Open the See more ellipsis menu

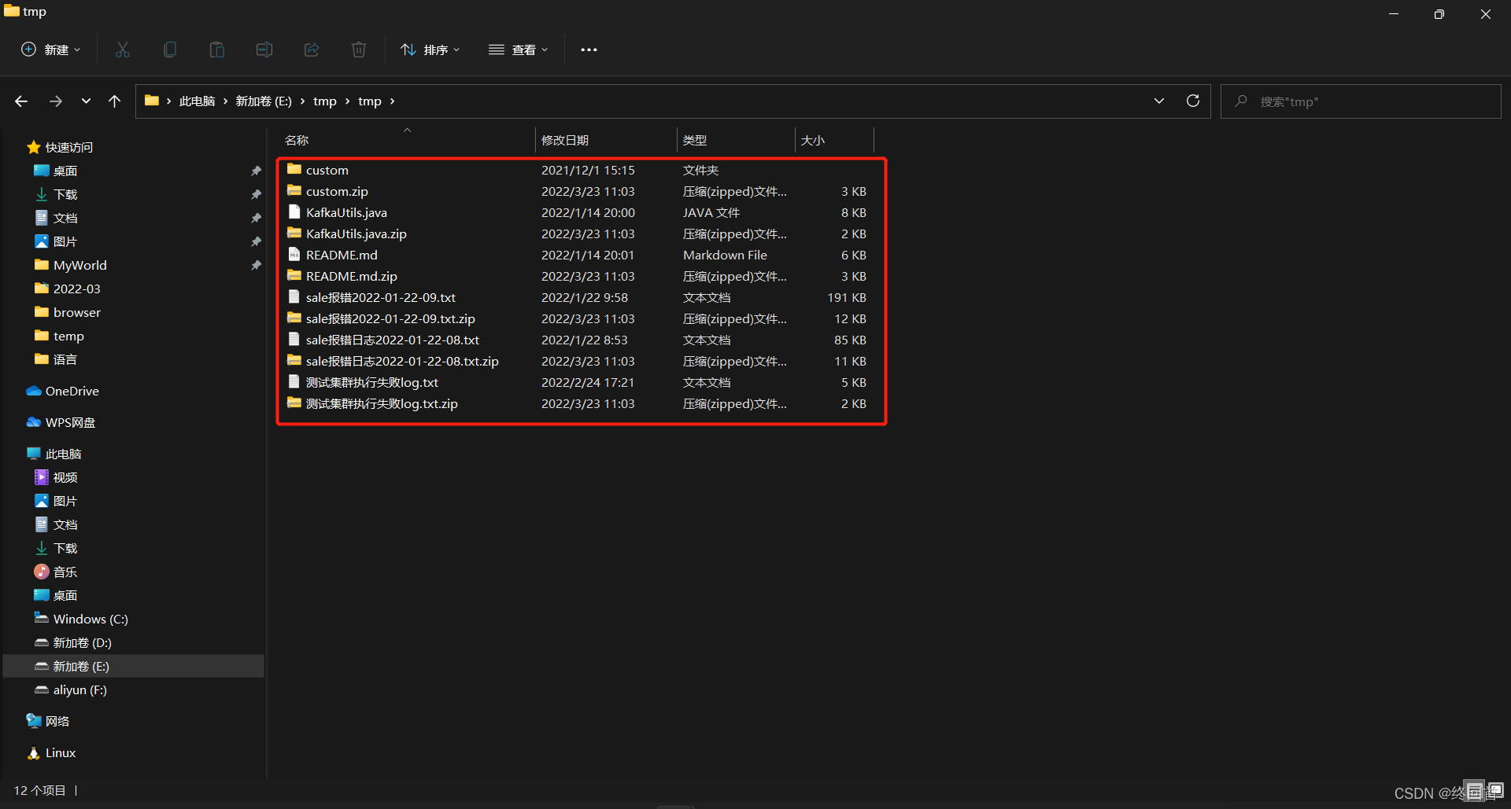(589, 50)
